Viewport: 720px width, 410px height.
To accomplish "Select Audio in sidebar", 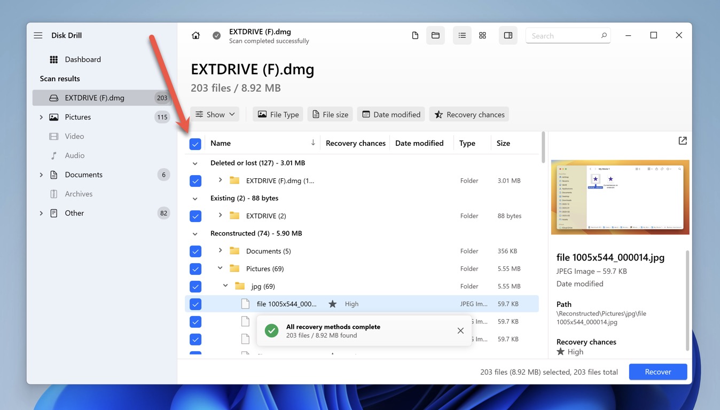I will 101,155.
